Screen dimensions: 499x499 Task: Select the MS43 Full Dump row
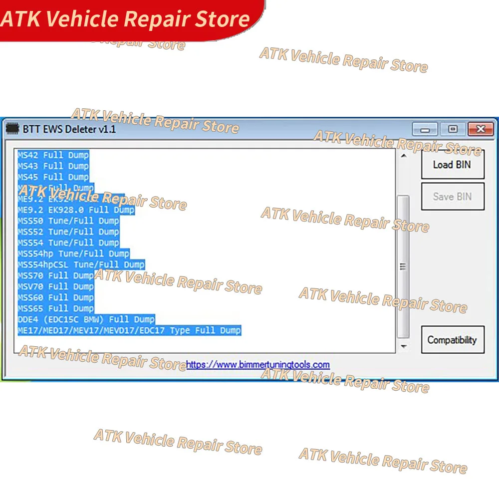tap(53, 166)
